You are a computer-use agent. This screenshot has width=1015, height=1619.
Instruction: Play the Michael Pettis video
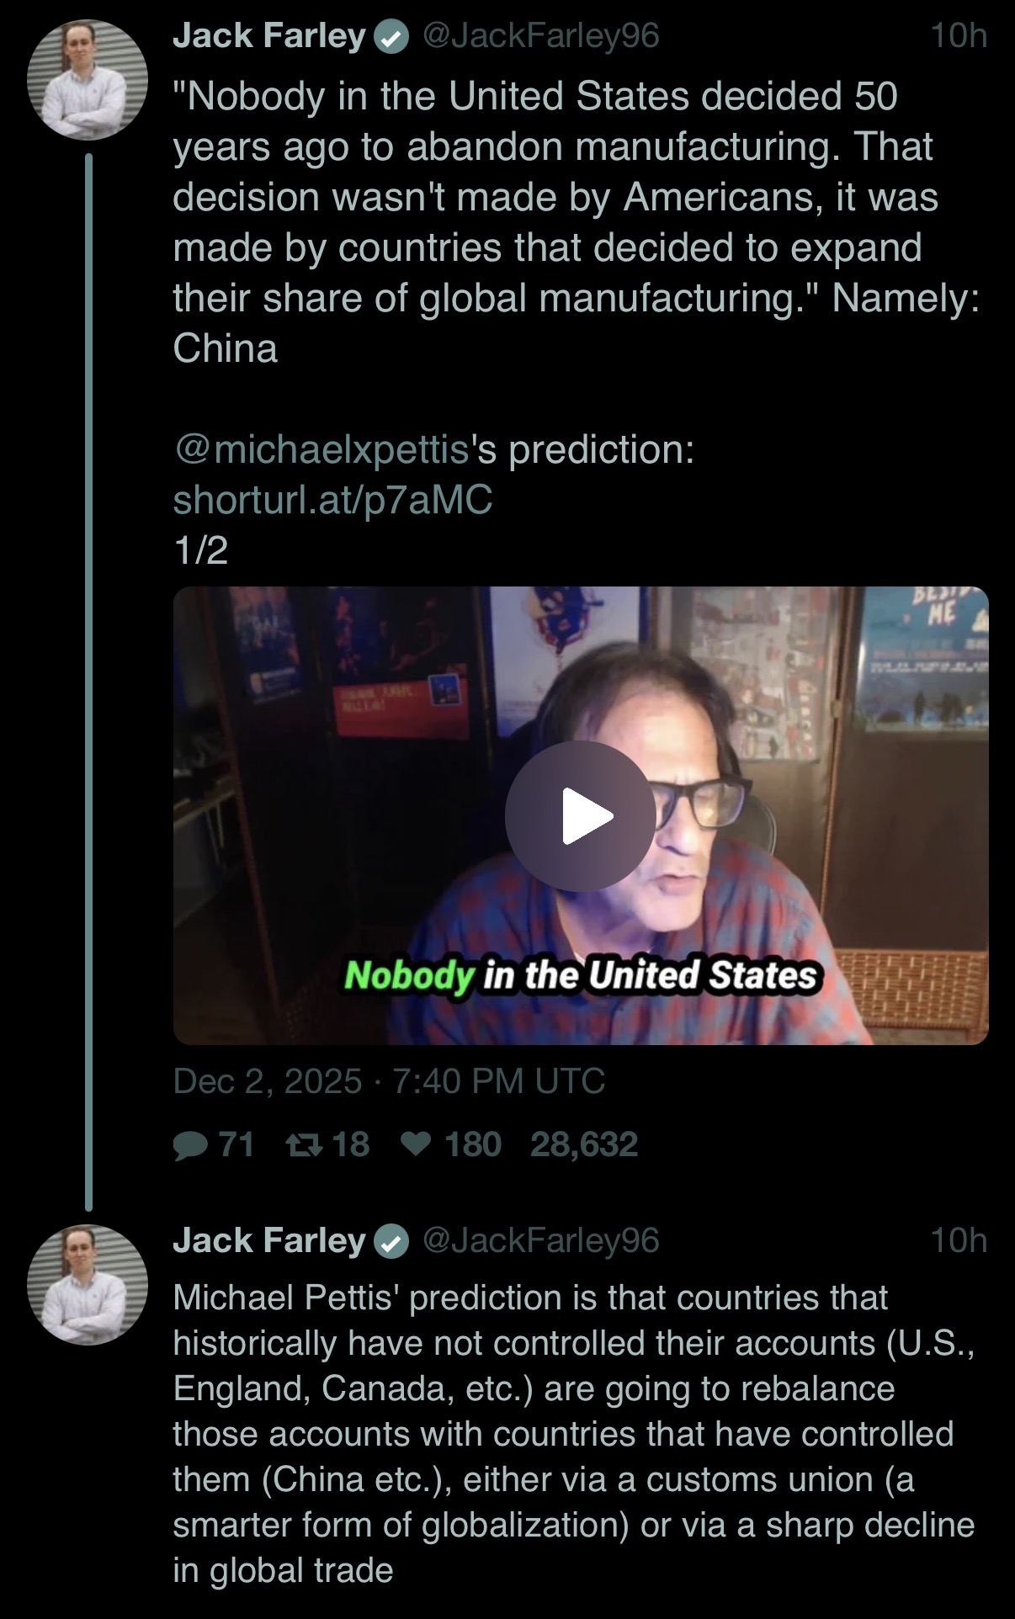click(x=580, y=815)
